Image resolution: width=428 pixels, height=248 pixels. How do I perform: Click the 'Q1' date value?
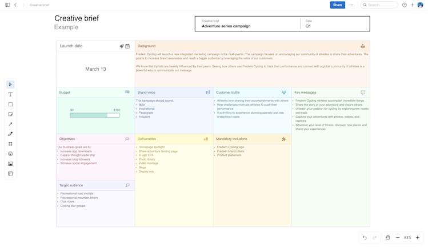tap(308, 26)
